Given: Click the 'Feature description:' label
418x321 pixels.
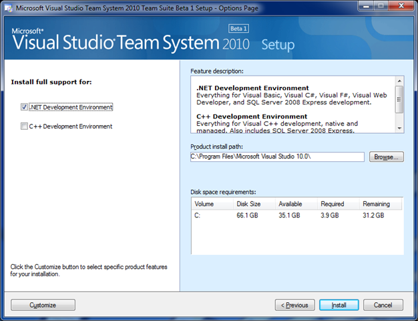Looking at the screenshot, I should coord(217,72).
